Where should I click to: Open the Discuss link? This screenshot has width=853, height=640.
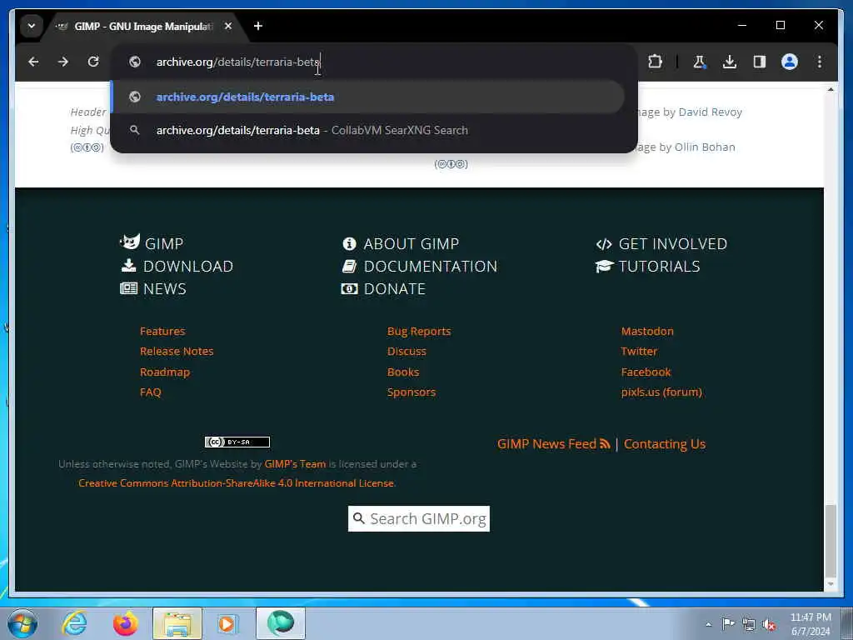tap(407, 351)
